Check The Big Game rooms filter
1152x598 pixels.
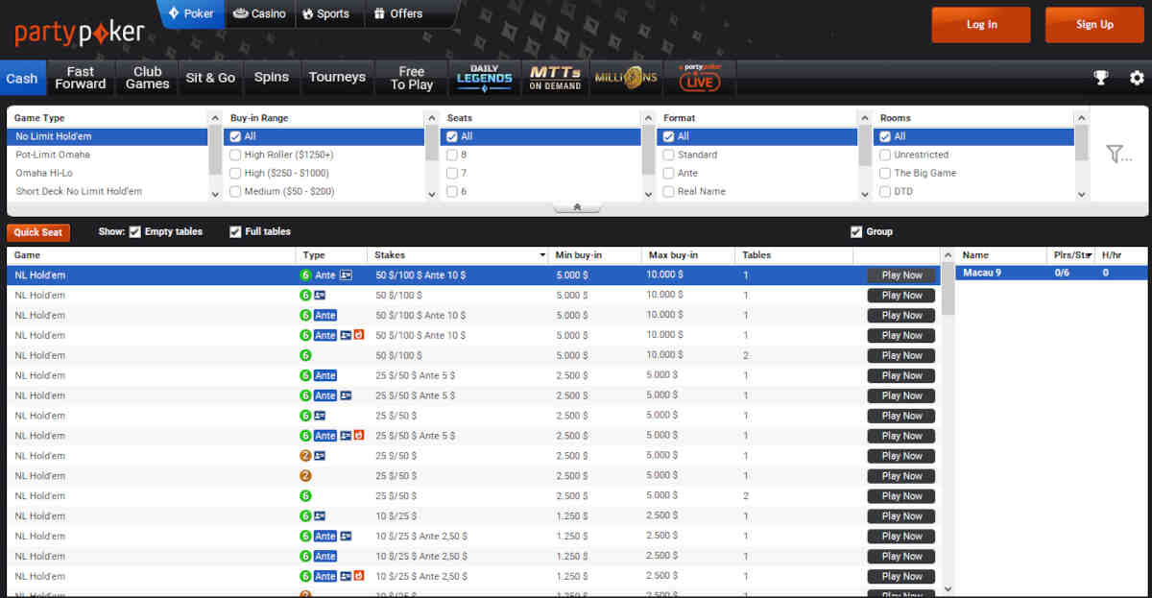pyautogui.click(x=886, y=173)
